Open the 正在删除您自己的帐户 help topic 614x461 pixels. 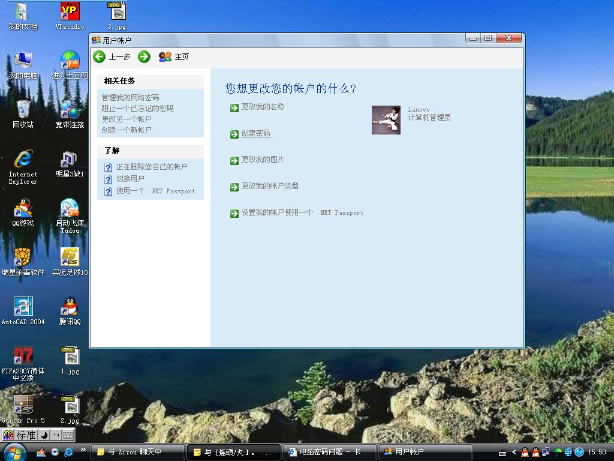tap(152, 167)
